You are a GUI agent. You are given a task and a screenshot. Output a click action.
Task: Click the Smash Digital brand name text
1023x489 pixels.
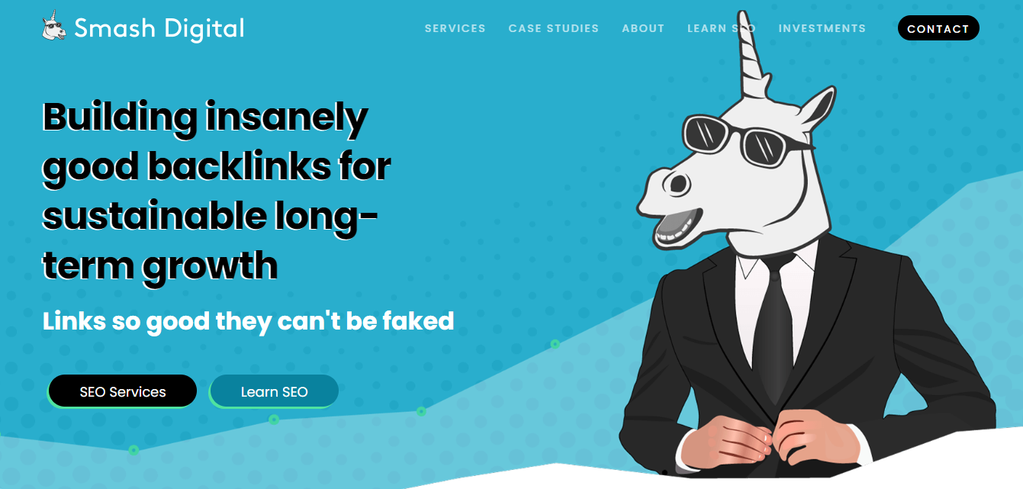pos(159,29)
